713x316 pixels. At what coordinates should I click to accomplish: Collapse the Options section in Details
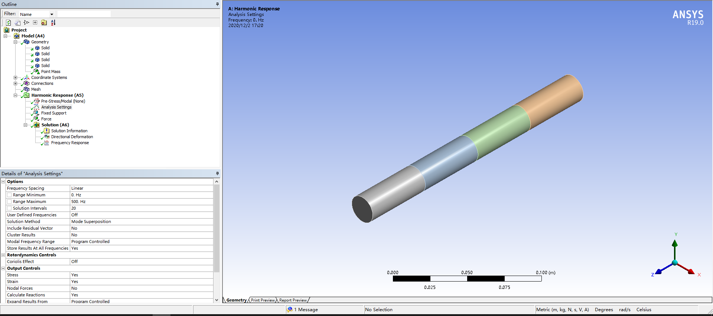click(3, 182)
